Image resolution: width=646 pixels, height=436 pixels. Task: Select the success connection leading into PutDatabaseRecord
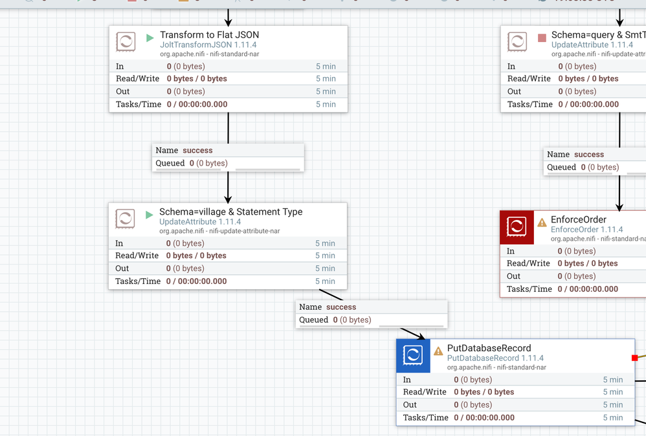coord(372,314)
